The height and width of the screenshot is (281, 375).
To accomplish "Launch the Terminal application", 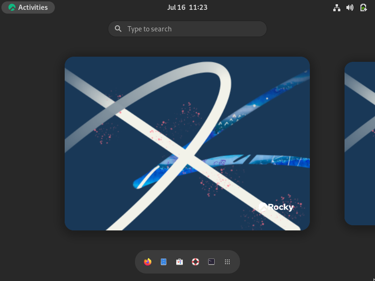I will pyautogui.click(x=211, y=262).
